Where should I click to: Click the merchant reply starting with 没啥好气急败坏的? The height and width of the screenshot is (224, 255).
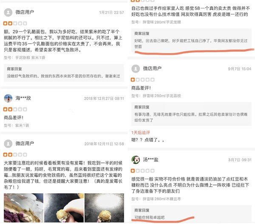coord(63,76)
